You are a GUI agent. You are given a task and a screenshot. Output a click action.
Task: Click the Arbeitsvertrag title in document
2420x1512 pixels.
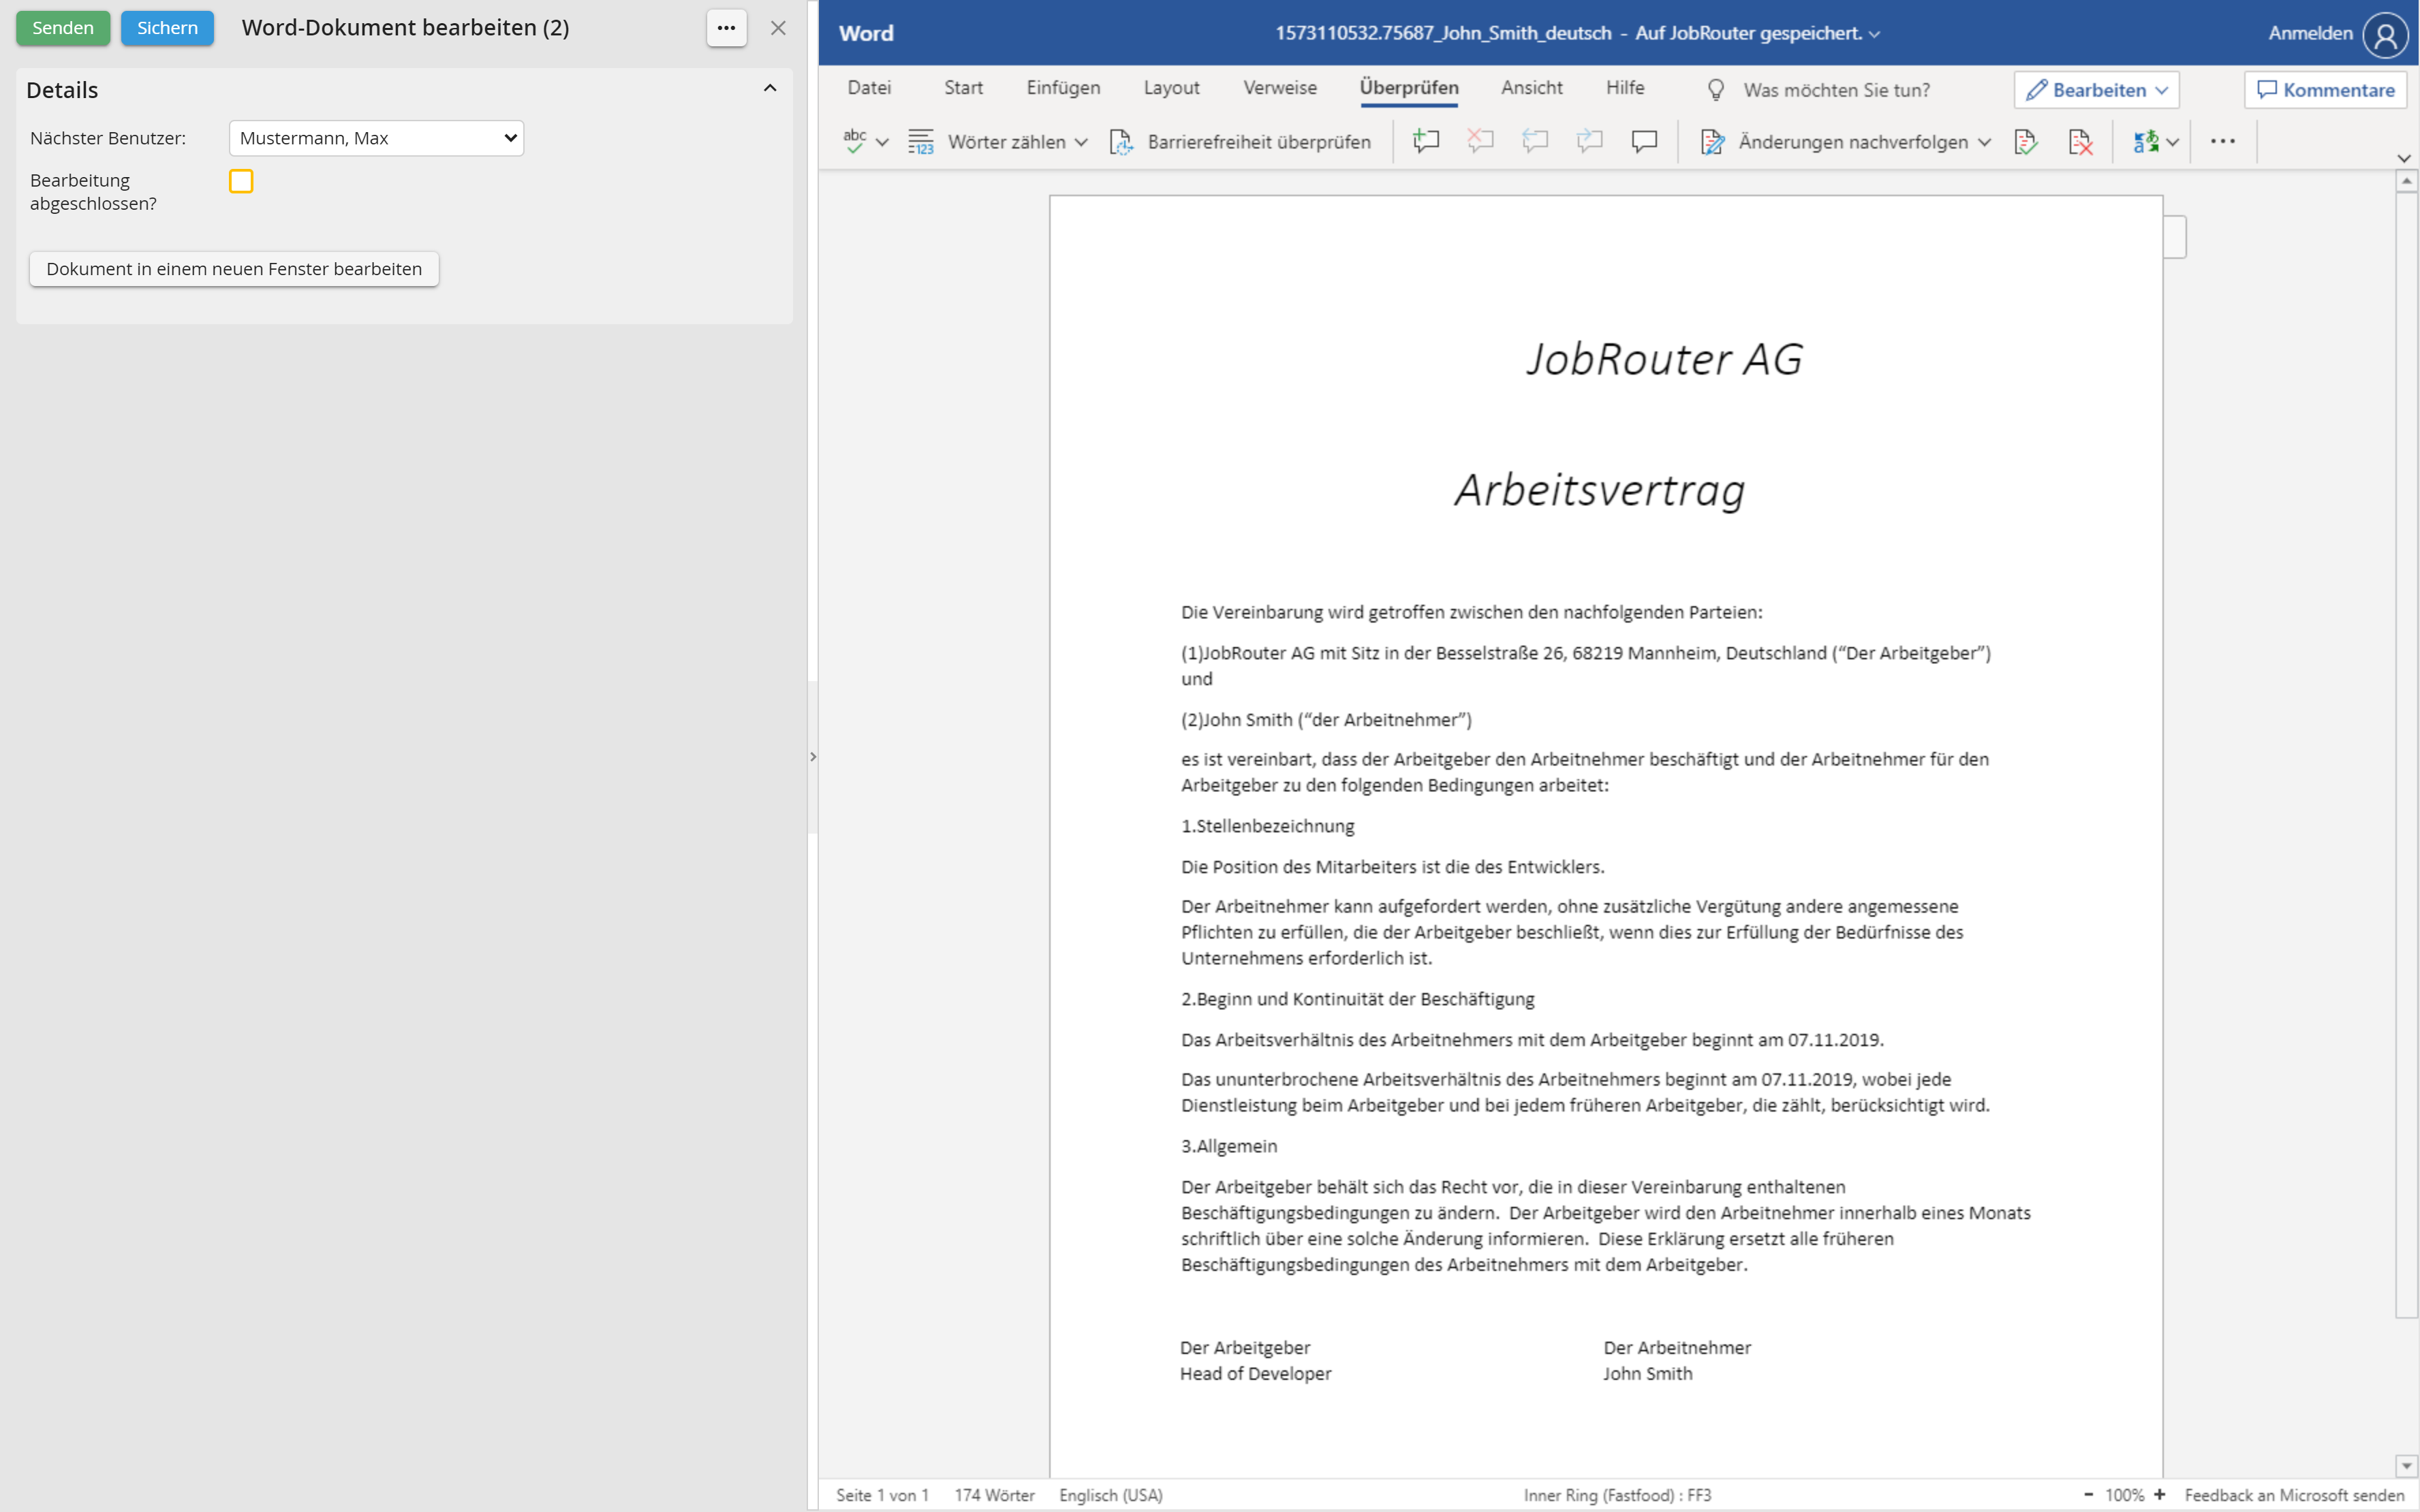1600,490
